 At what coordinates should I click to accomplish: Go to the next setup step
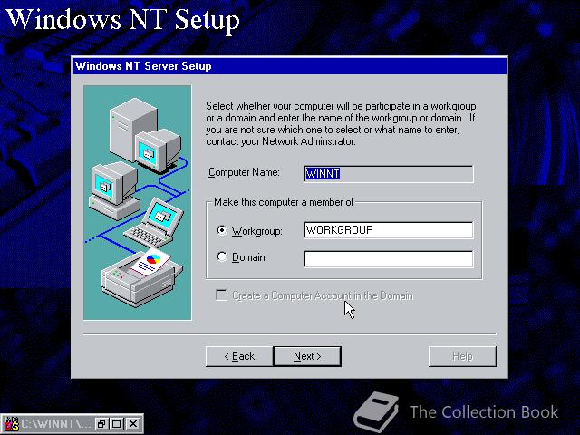(307, 356)
